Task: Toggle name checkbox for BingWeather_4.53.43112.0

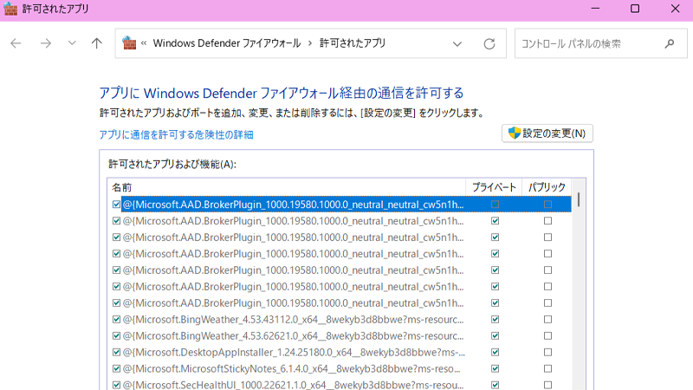Action: [116, 319]
